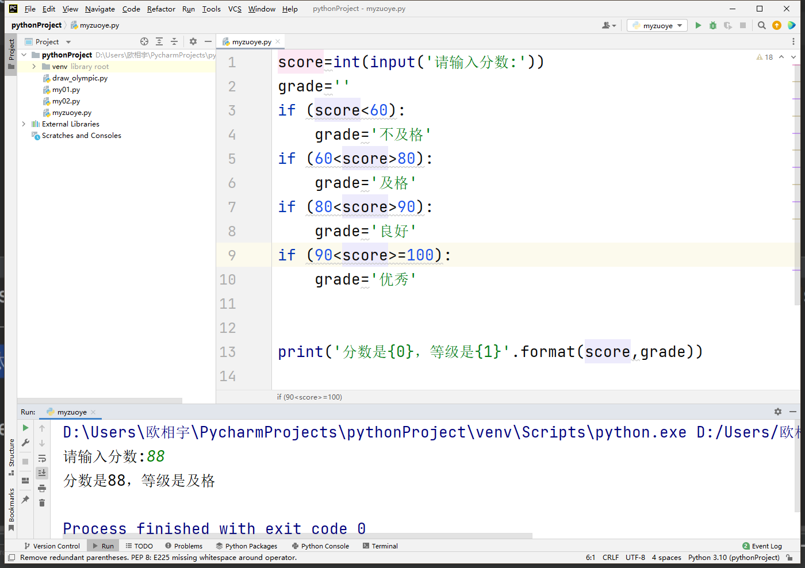Restore layout icon in Run panel
The width and height of the screenshot is (805, 568).
coord(25,481)
